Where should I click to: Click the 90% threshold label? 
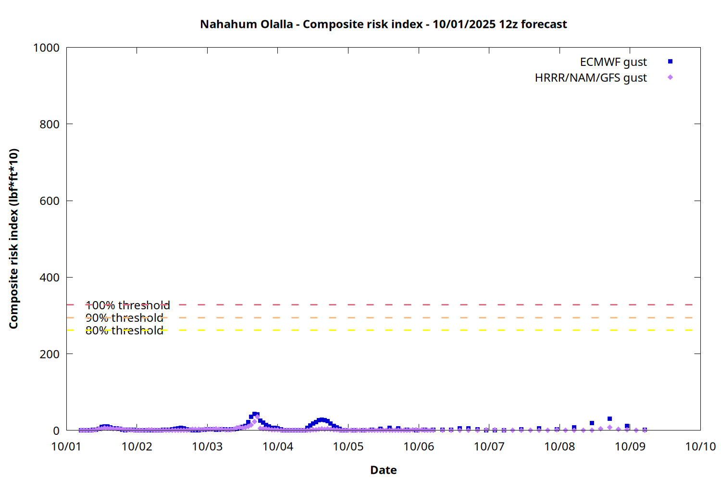tap(124, 318)
